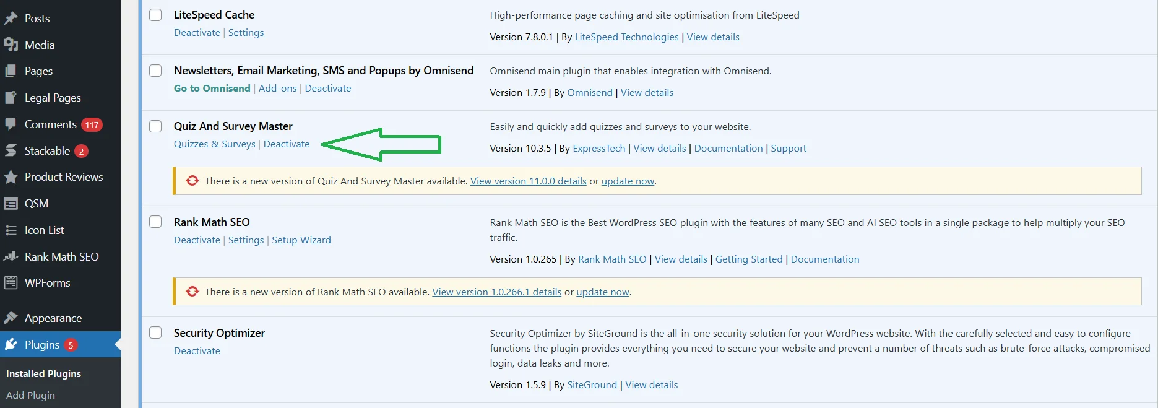The width and height of the screenshot is (1158, 408).
Task: Deactivate the Quiz And Survey Master plugin
Action: [286, 144]
